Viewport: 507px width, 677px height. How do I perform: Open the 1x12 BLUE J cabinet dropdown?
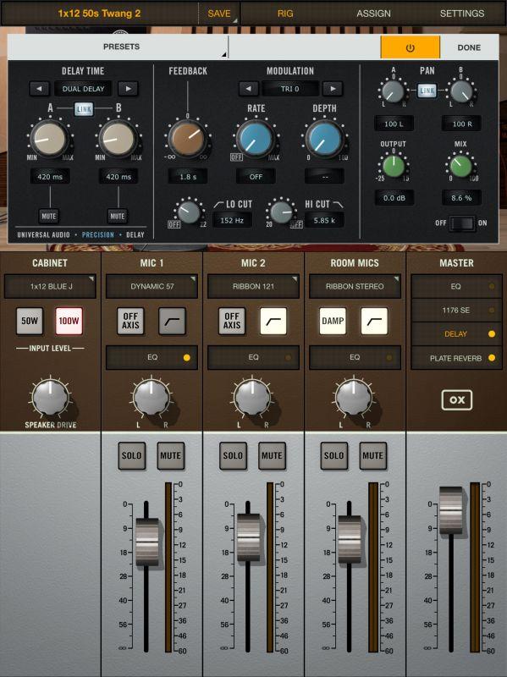point(50,286)
